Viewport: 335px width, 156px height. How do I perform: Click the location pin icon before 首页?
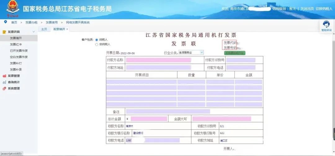(5, 22)
